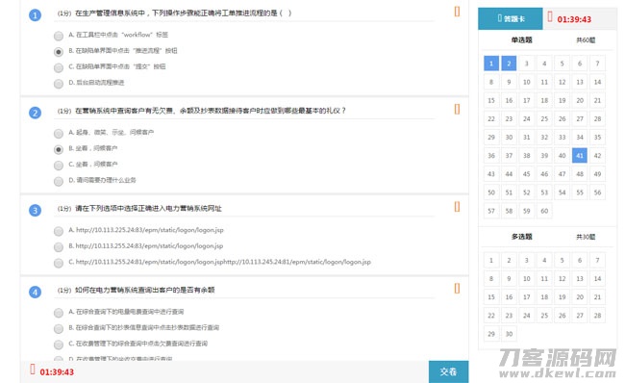Image resolution: width=625 pixels, height=383 pixels.
Task: Navigate to single-choice question 36
Action: pos(491,156)
